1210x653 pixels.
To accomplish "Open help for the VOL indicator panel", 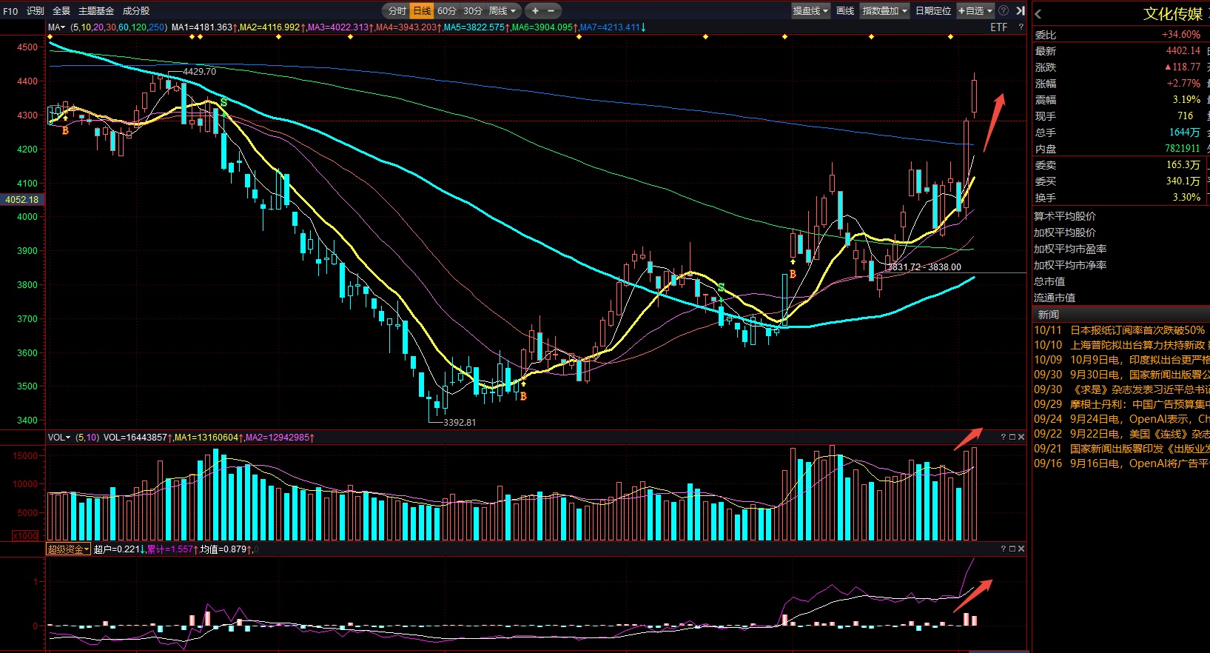I will point(1004,438).
